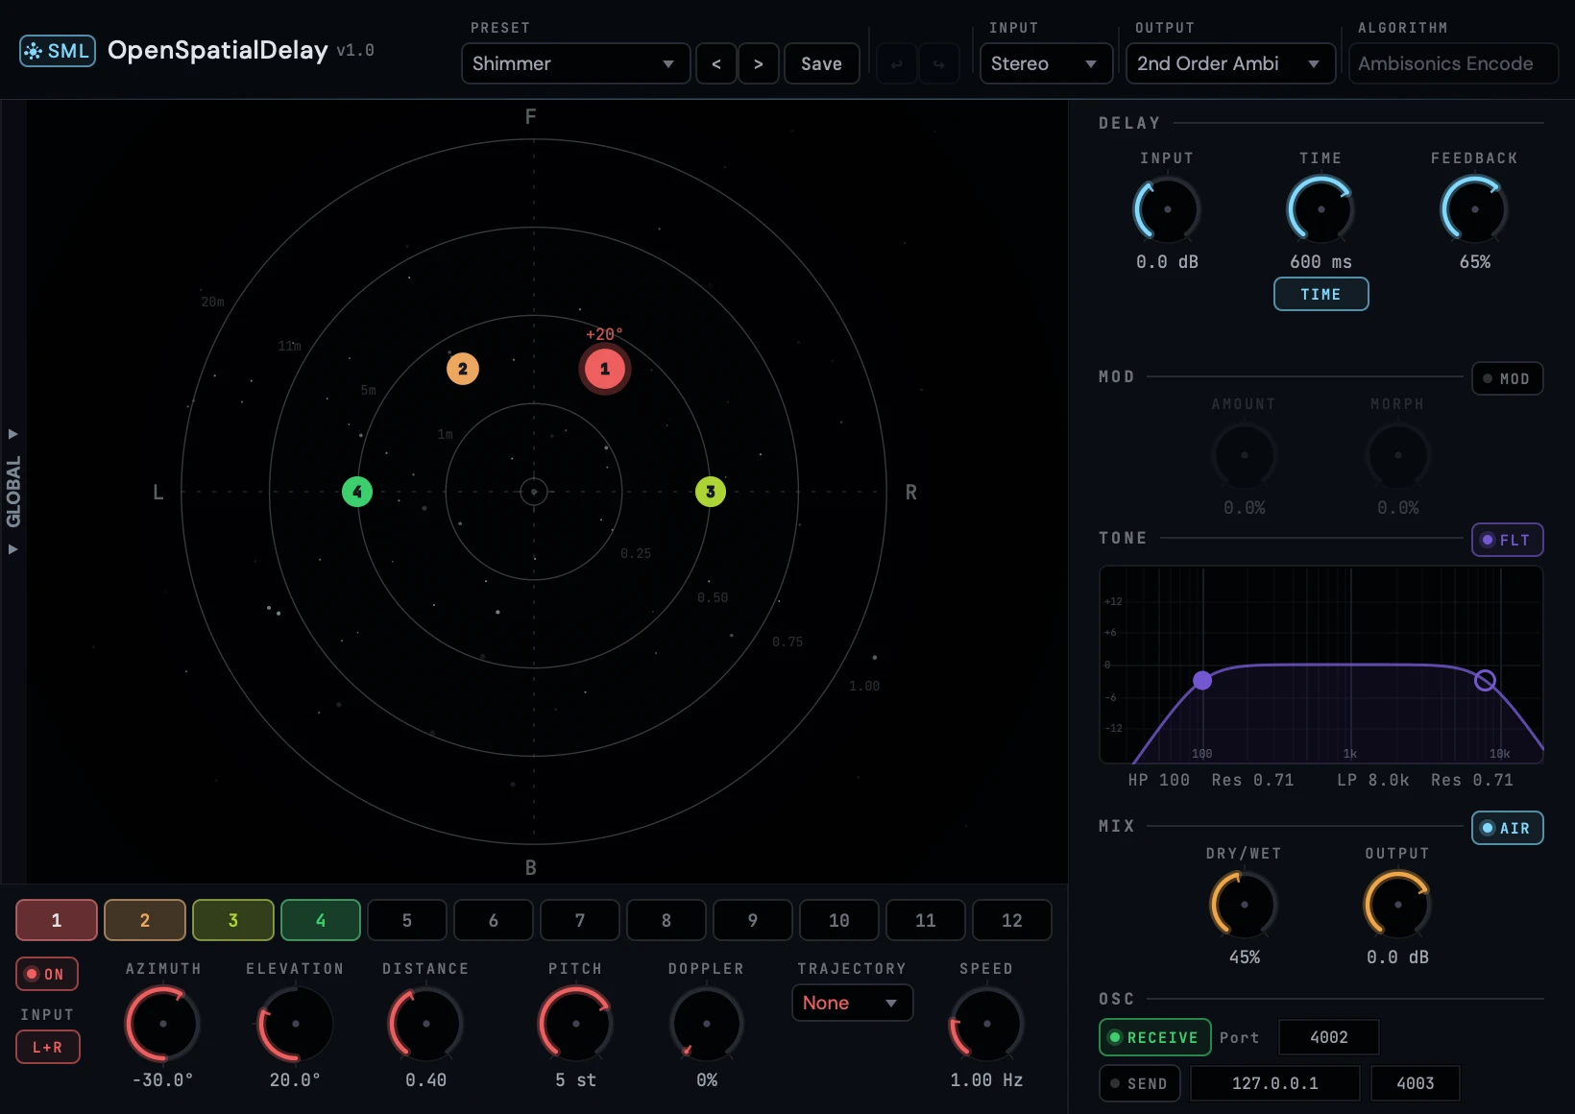This screenshot has width=1575, height=1114.
Task: Click the DRY/WET knob
Action: [x=1245, y=905]
